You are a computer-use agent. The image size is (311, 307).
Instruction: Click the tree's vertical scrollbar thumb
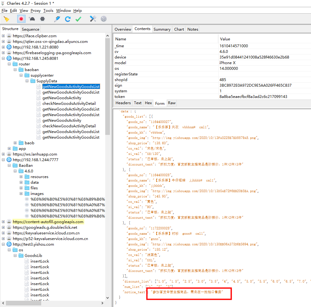107,86
